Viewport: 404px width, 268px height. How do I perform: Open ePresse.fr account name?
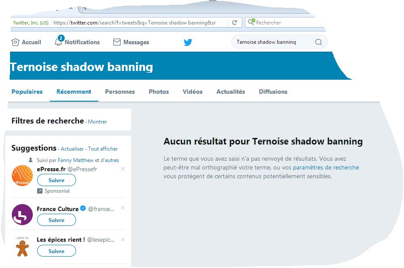[51, 169]
